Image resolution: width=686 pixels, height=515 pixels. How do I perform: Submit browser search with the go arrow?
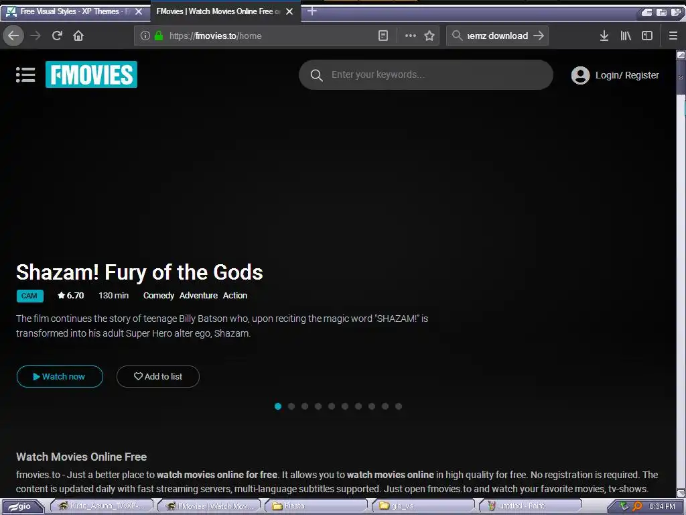pyautogui.click(x=539, y=36)
